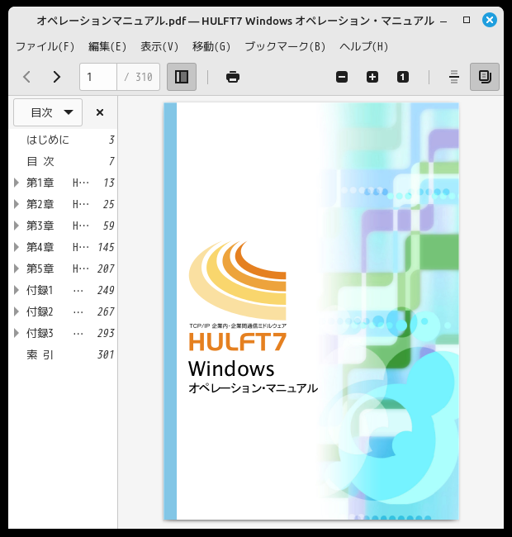Jump to はじめに on page 3
This screenshot has width=512, height=537.
[64, 140]
